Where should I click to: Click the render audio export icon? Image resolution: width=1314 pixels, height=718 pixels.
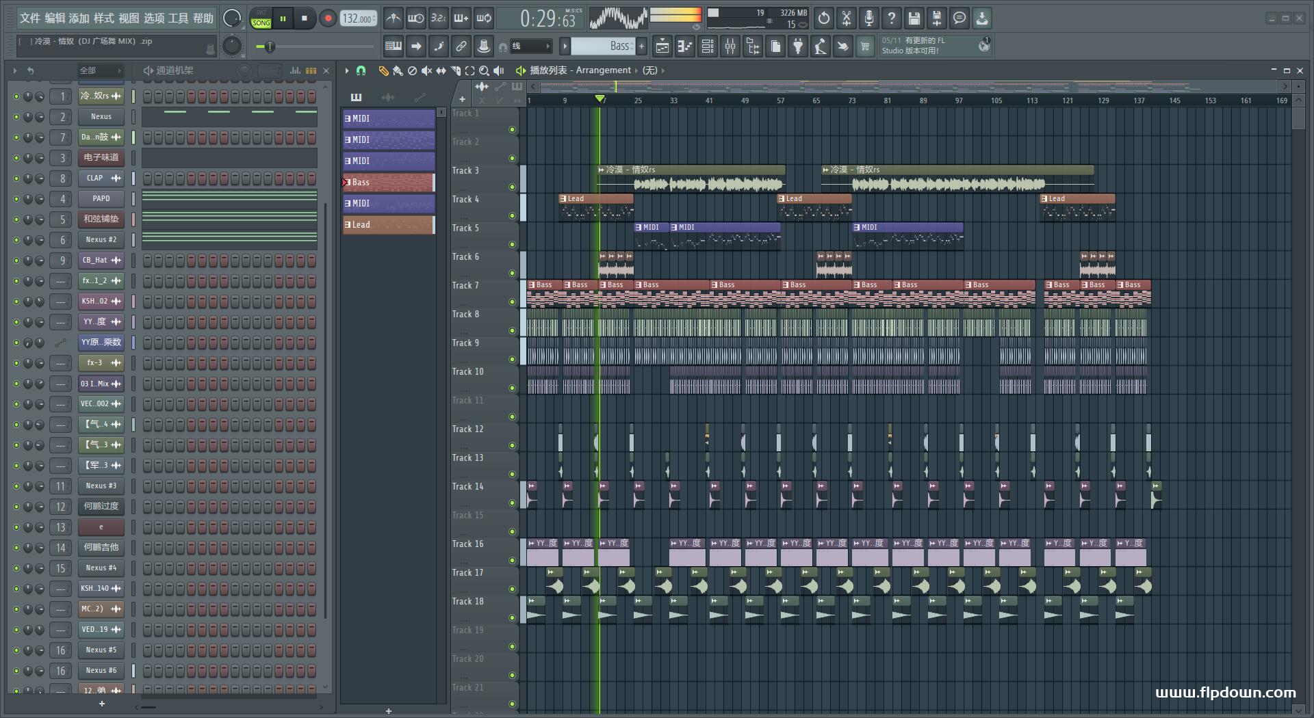coord(937,18)
